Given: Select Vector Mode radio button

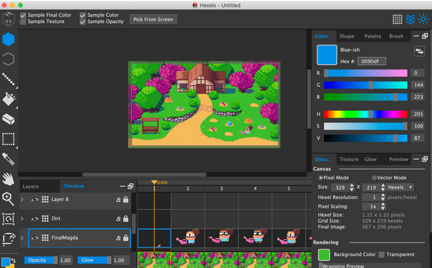Looking at the screenshot, I should coord(374,178).
